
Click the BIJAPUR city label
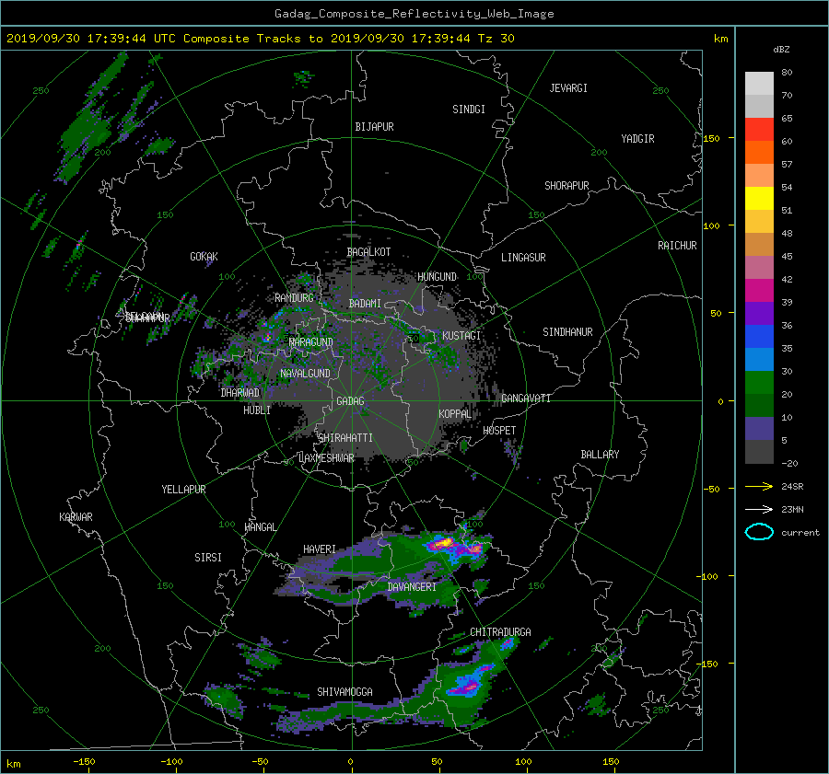coord(374,127)
